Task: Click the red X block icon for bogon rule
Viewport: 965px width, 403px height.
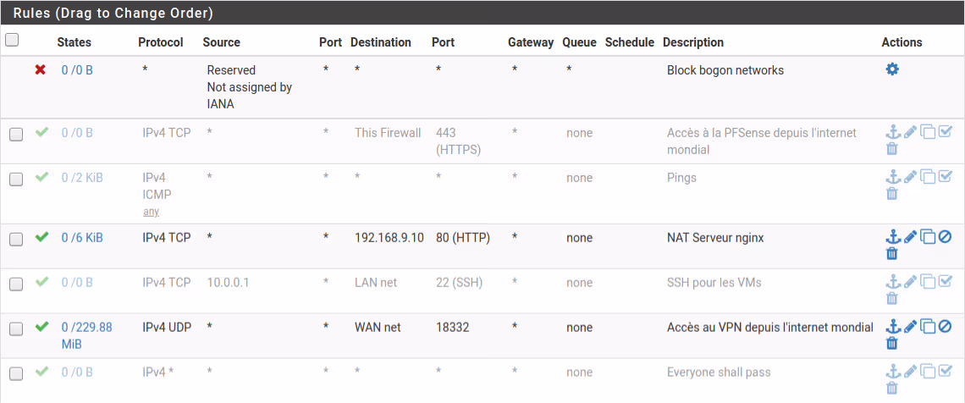Action: coord(41,69)
